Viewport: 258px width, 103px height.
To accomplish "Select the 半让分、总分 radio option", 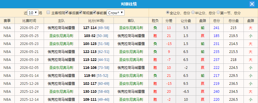I will click(x=193, y=12).
